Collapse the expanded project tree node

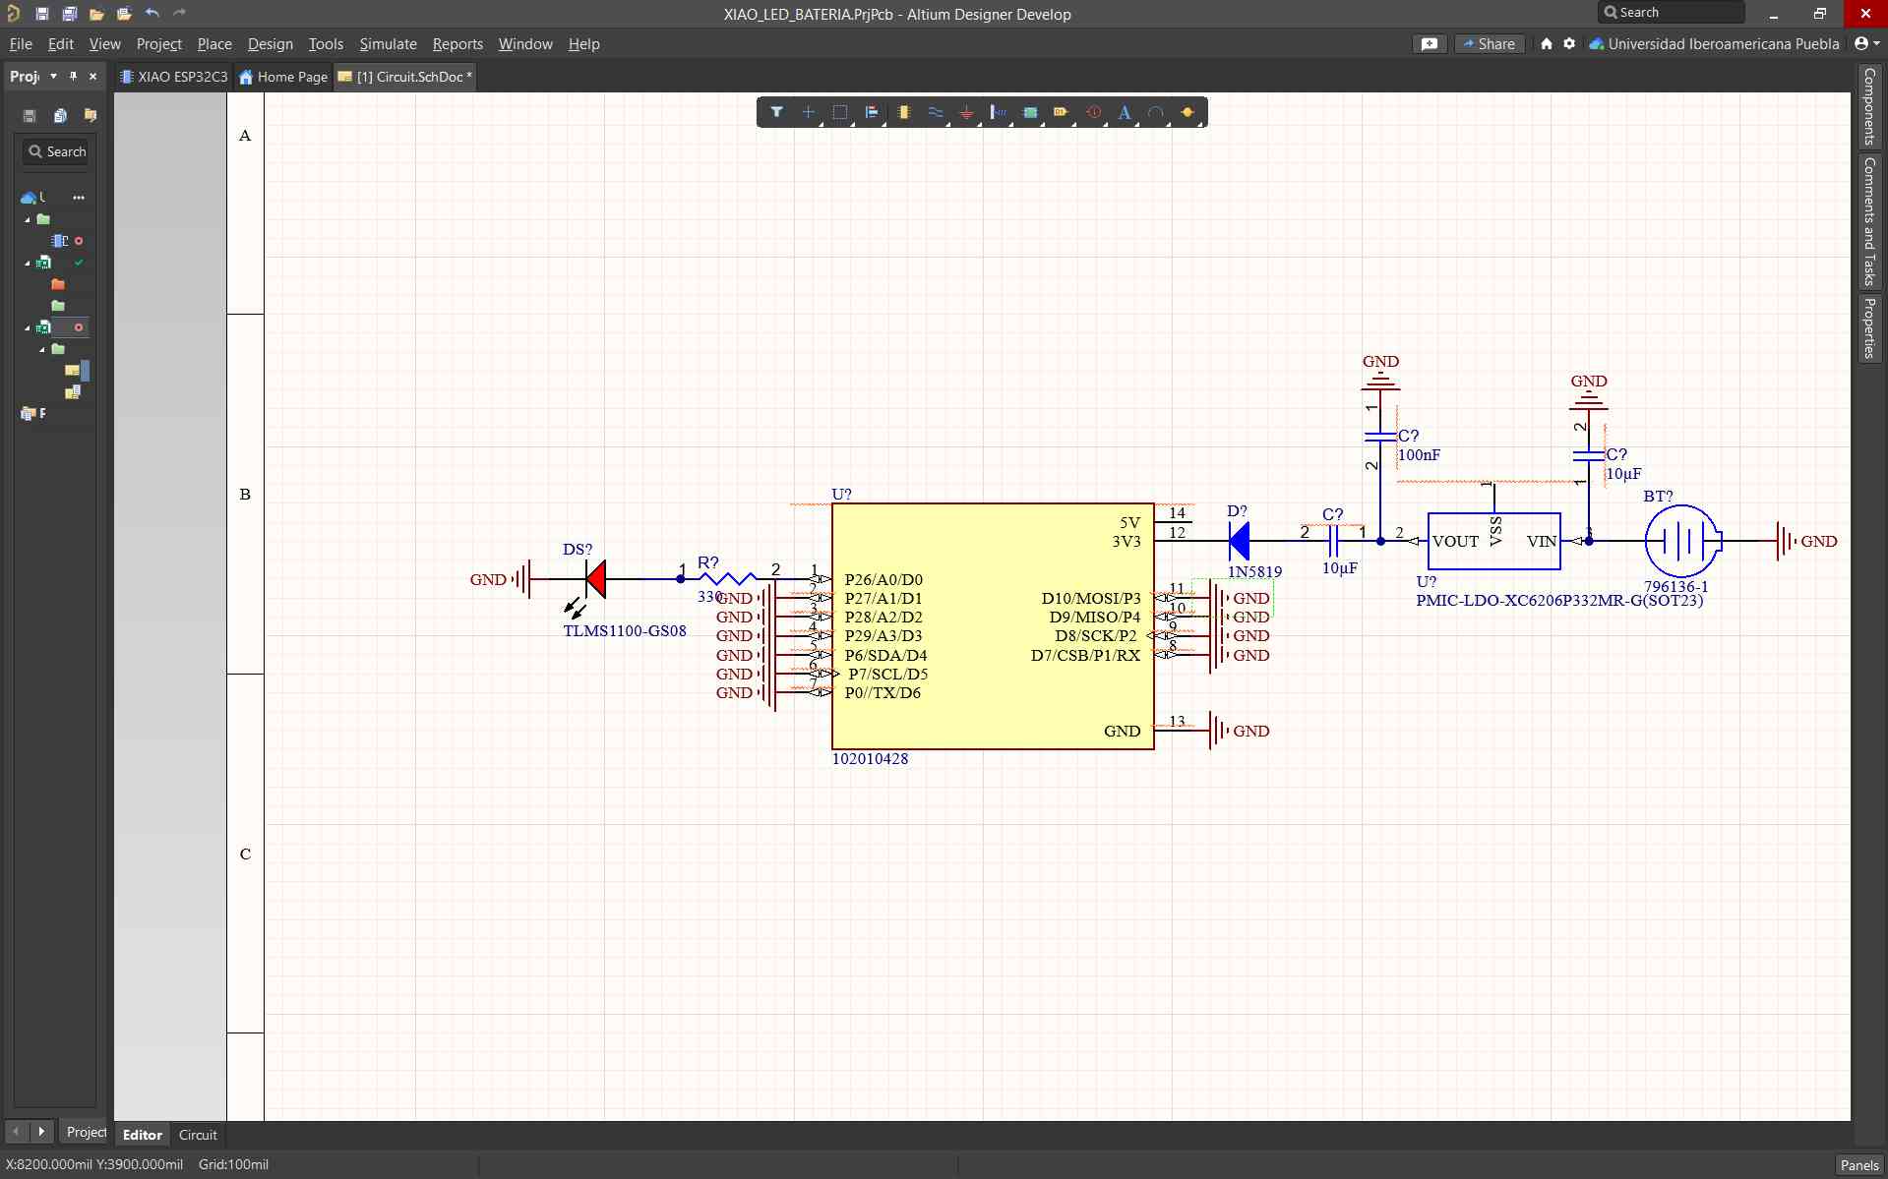(x=27, y=218)
